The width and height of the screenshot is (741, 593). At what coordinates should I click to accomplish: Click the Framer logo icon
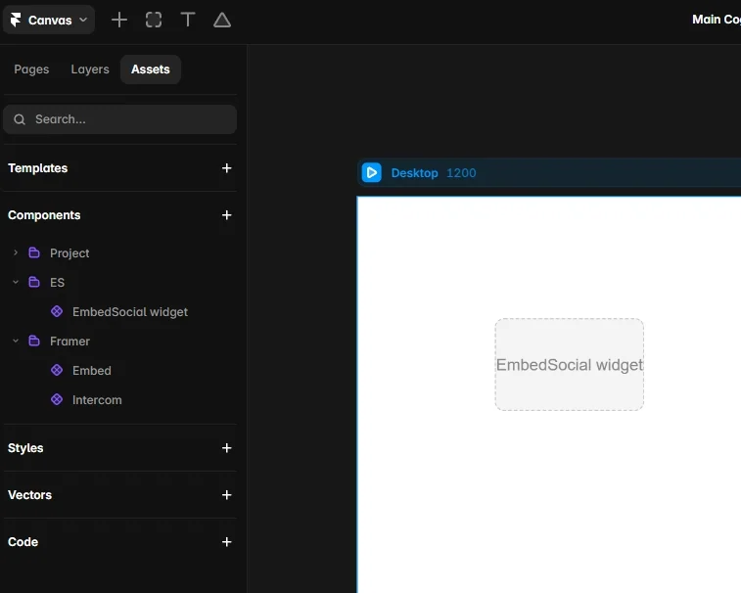(16, 20)
